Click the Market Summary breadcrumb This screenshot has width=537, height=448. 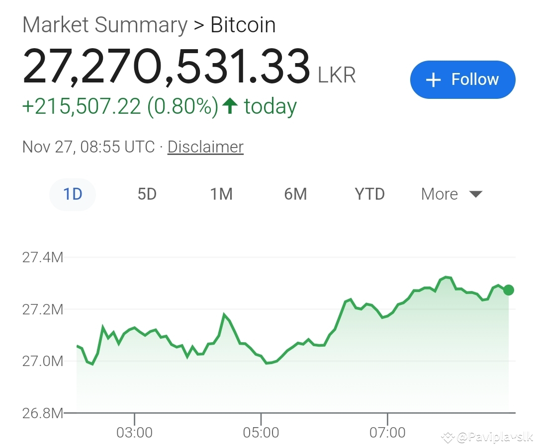105,25
